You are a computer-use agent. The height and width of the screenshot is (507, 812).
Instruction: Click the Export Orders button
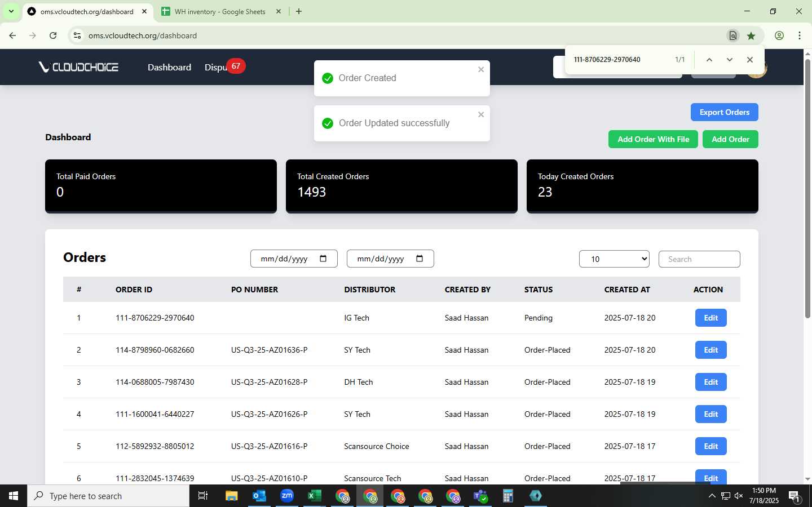pos(725,112)
